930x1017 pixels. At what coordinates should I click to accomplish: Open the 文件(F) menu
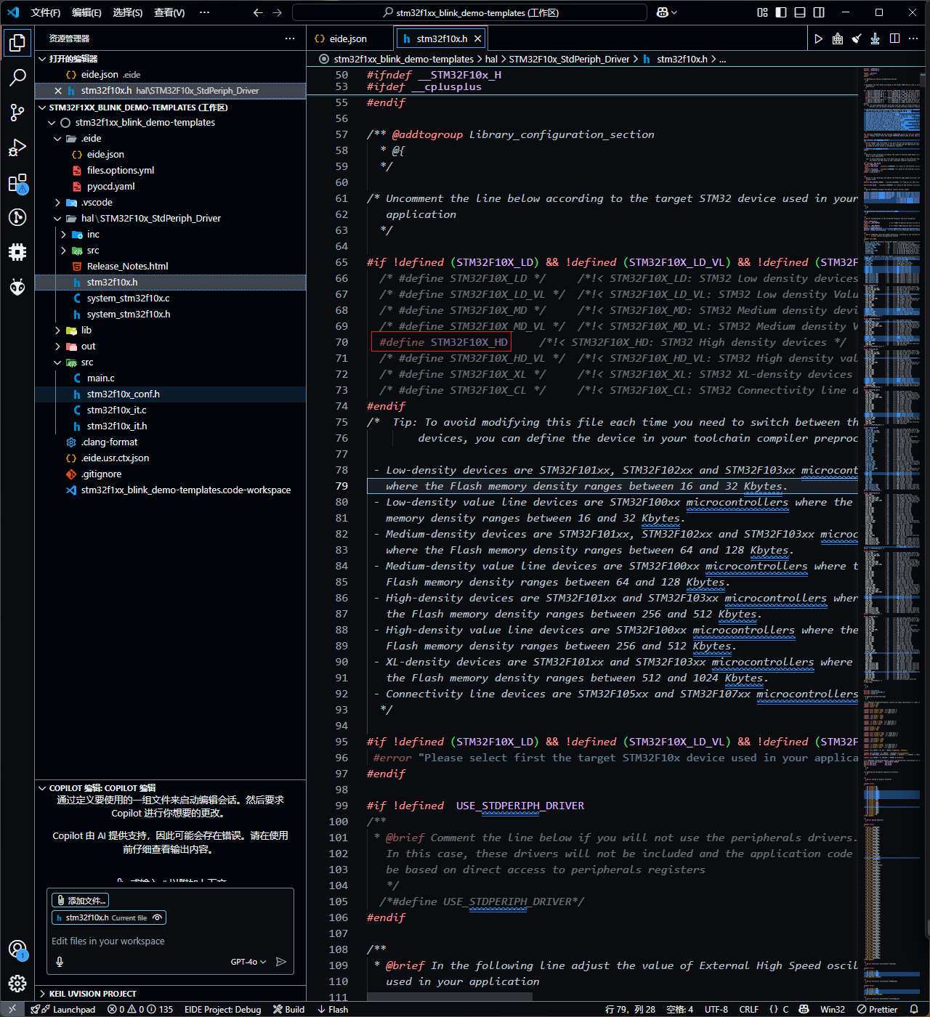pos(46,12)
